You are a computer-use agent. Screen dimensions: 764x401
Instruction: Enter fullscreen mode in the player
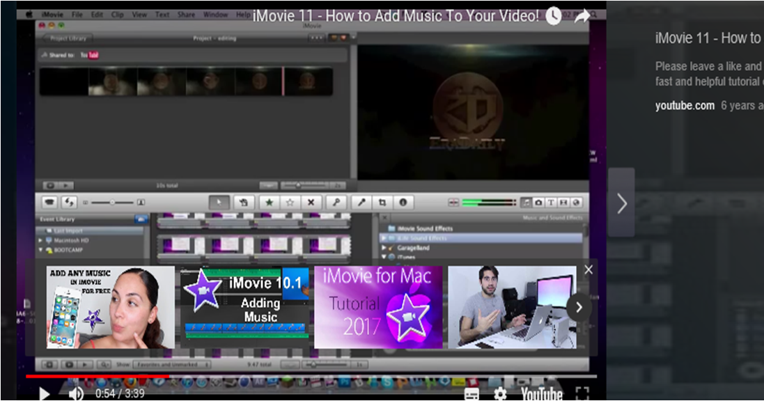[x=582, y=394]
